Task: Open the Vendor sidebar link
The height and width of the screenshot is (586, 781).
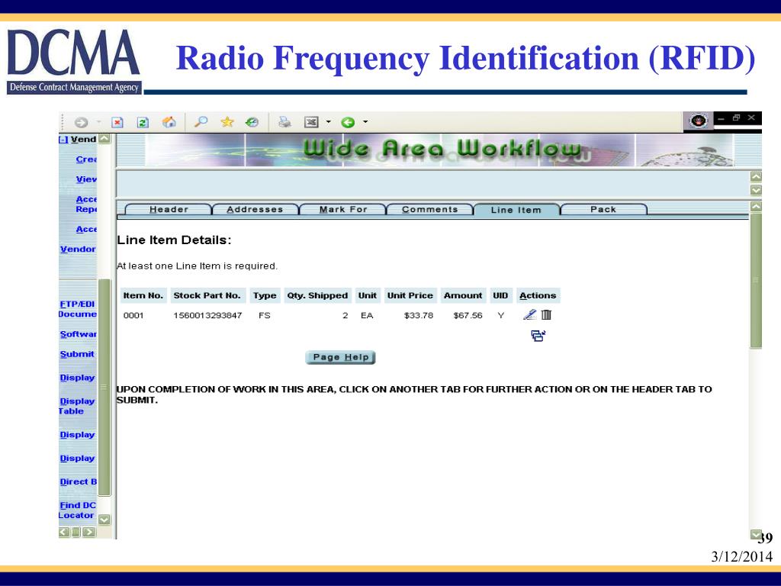Action: 78,250
